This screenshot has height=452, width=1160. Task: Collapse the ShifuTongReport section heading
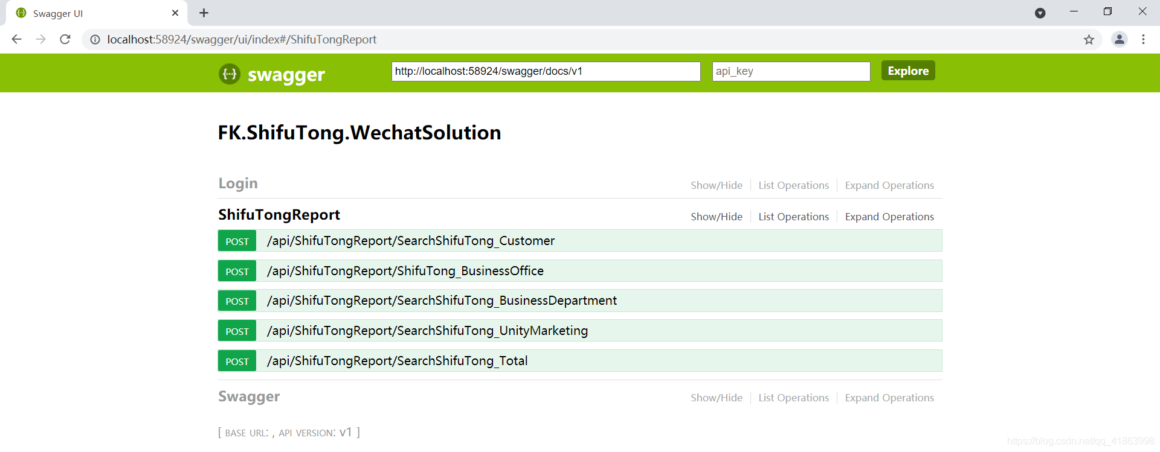279,215
